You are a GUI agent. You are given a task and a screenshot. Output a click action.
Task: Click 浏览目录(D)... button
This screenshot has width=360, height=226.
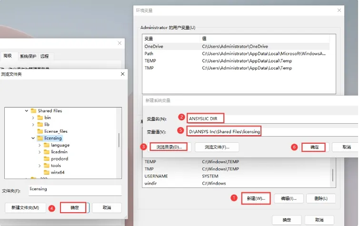(169, 147)
